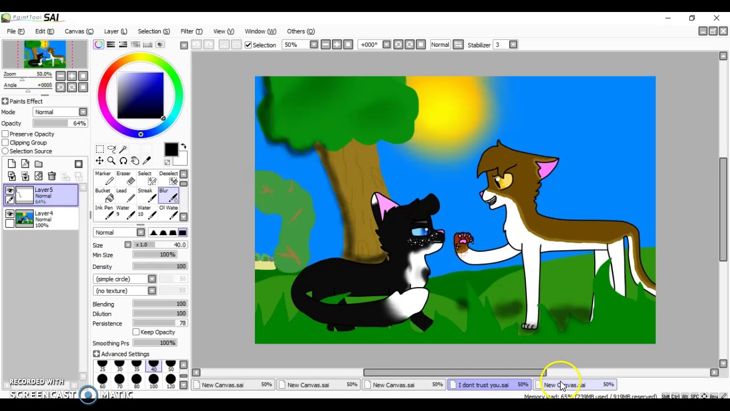The width and height of the screenshot is (730, 411).
Task: Expand the Paints Effect section
Action: pos(5,101)
